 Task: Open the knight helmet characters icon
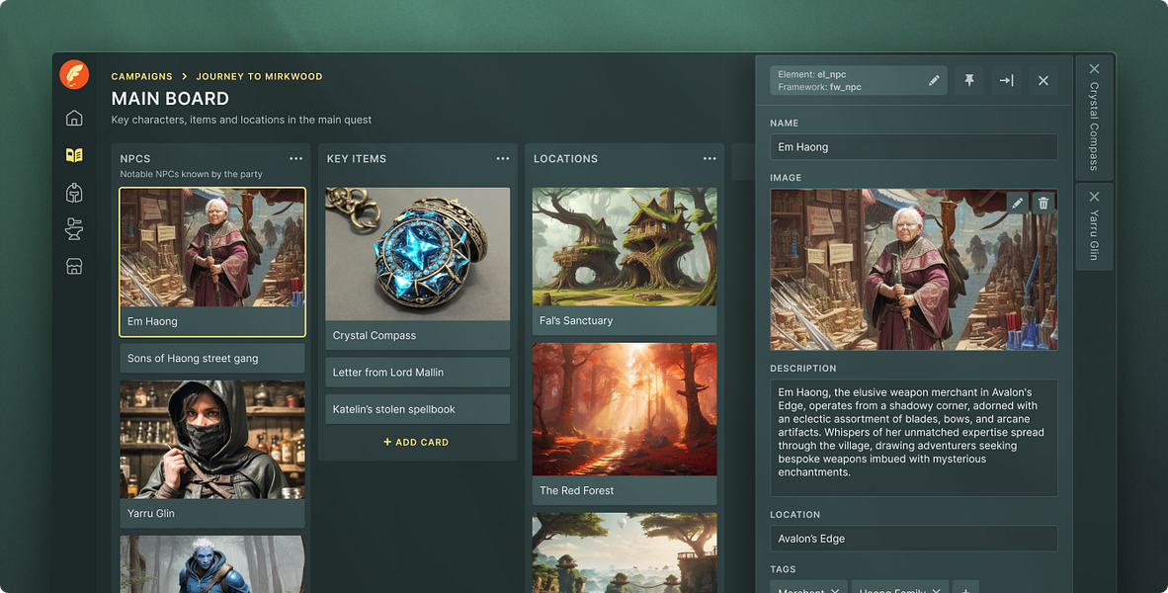pos(74,192)
